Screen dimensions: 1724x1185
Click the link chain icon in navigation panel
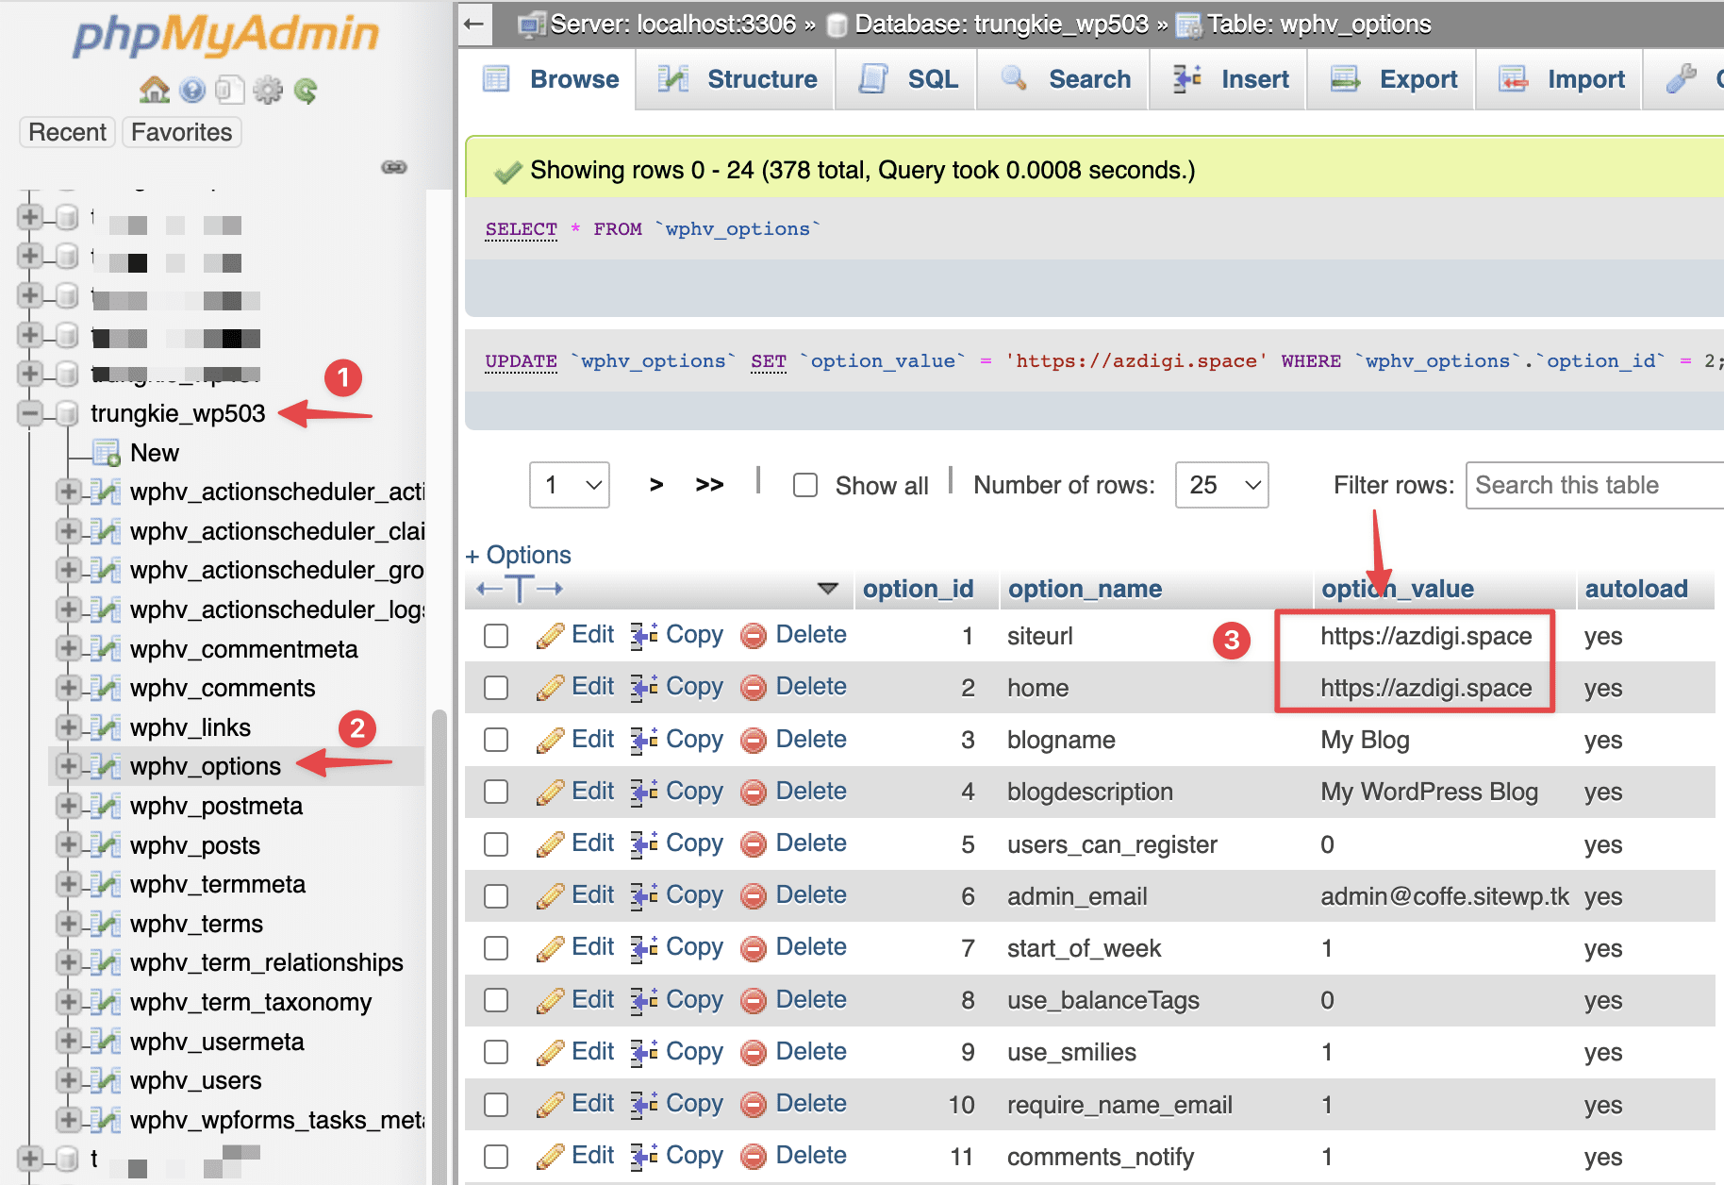pos(393,167)
